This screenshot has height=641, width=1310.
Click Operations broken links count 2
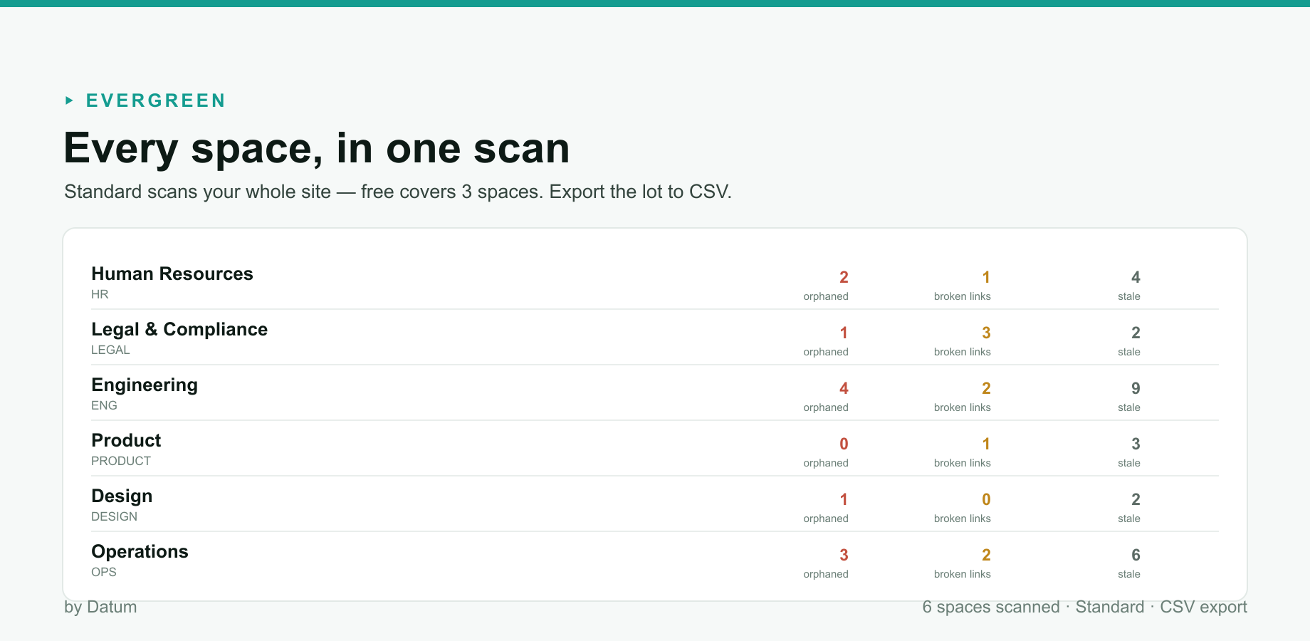(x=986, y=555)
